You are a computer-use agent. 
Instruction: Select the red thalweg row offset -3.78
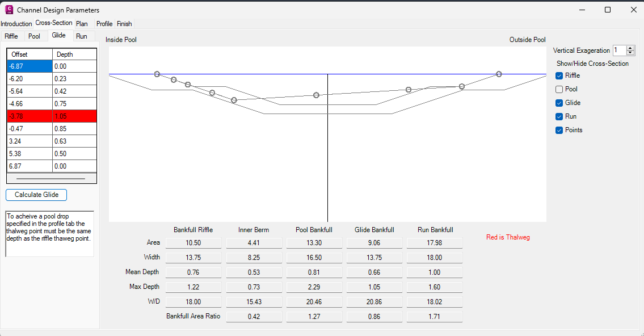(30, 116)
